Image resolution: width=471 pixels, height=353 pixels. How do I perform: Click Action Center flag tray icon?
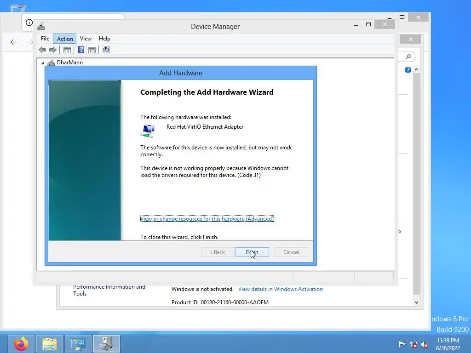point(402,344)
